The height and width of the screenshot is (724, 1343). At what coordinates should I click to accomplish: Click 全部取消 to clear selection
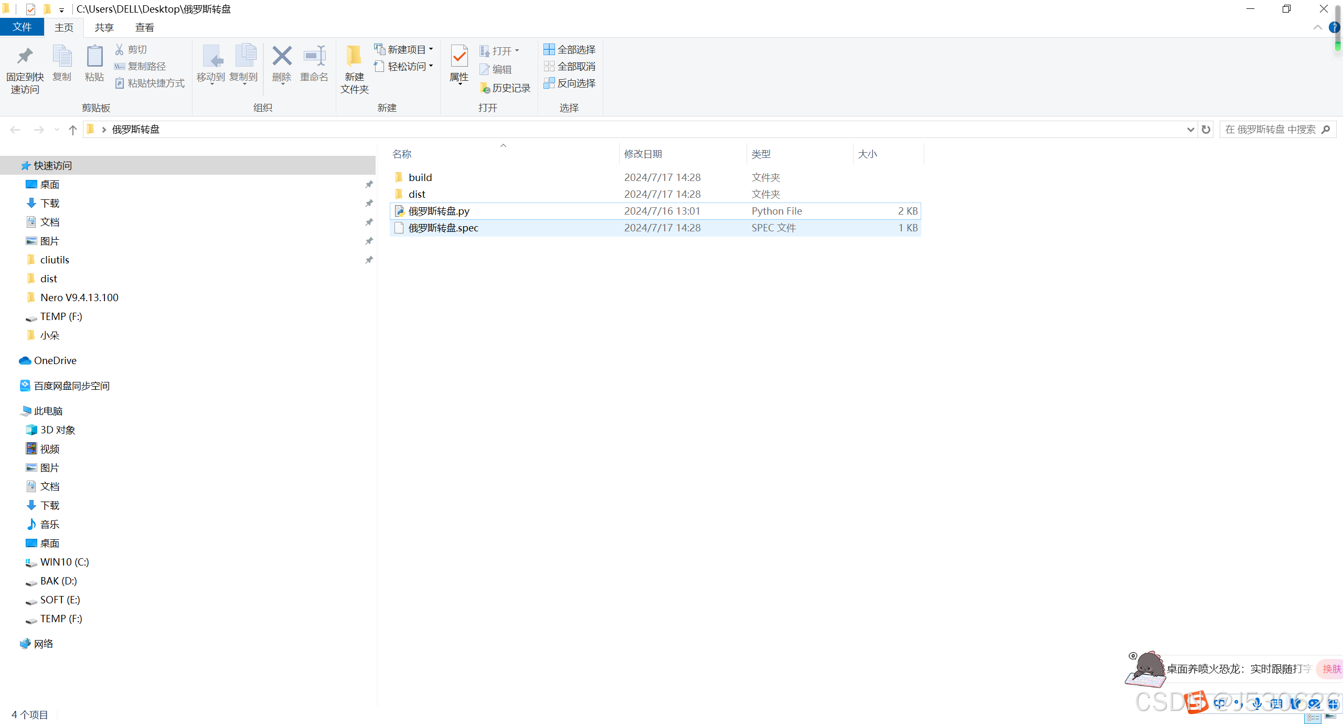pyautogui.click(x=570, y=66)
